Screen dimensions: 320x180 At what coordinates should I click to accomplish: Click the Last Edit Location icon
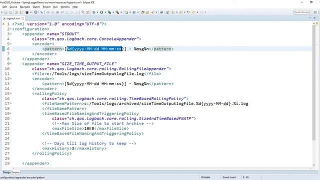point(189,12)
